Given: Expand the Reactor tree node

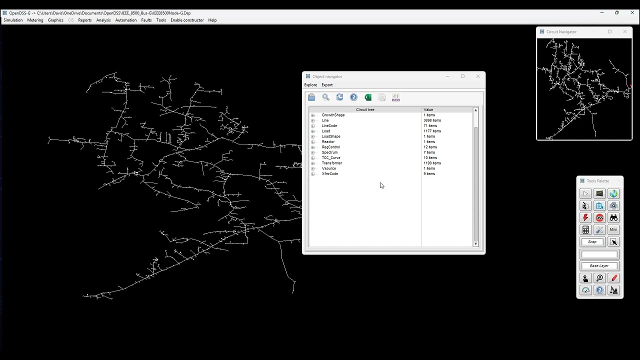Looking at the screenshot, I should click(313, 142).
